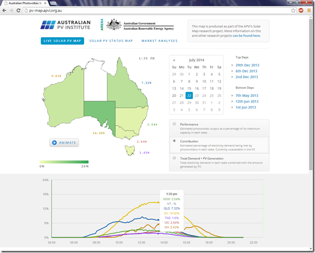The width and height of the screenshot is (315, 253).
Task: Go back with the browser back arrow
Action: (x=4, y=10)
